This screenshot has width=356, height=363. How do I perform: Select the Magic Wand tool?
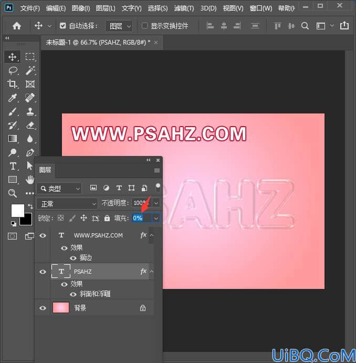pos(30,70)
